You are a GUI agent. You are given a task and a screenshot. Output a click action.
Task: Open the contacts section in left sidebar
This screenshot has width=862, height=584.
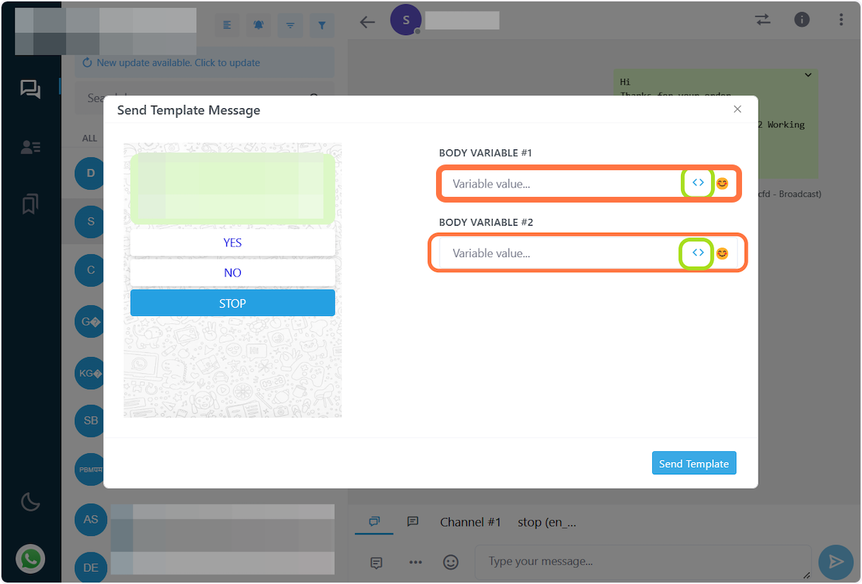click(x=30, y=147)
